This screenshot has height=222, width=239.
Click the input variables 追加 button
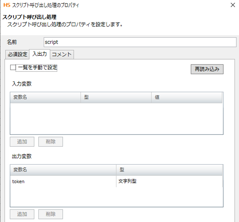click(x=22, y=142)
